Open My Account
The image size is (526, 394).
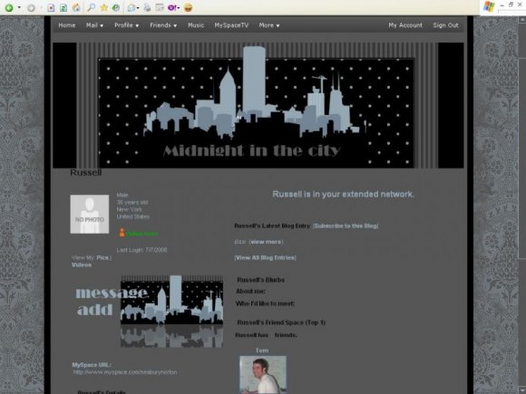[x=405, y=25]
